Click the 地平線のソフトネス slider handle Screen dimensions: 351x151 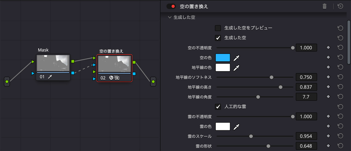click(x=271, y=77)
